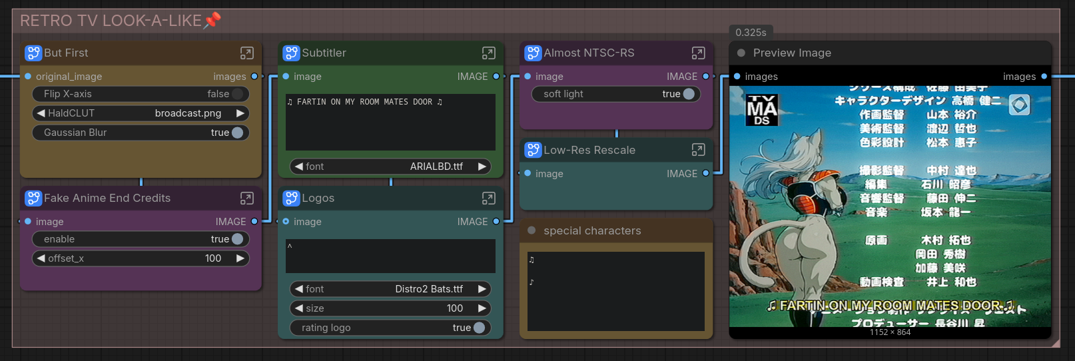Click the 0.325s execution time badge

tap(751, 33)
